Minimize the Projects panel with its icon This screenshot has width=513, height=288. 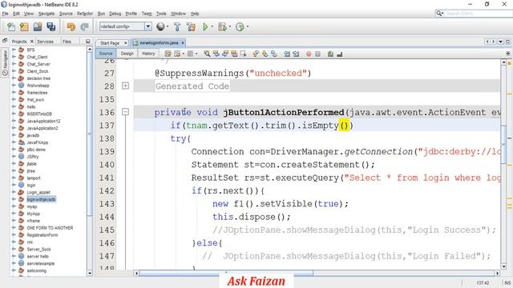point(87,42)
